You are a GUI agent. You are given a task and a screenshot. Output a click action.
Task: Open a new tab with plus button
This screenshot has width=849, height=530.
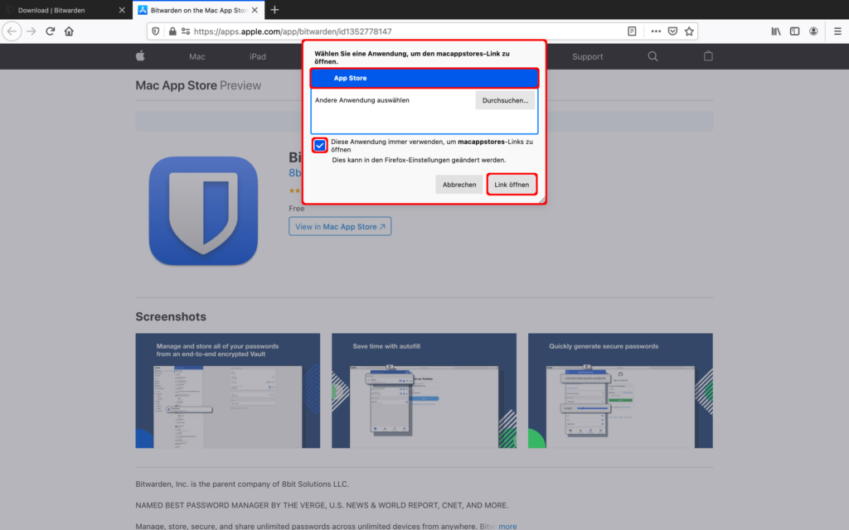pyautogui.click(x=274, y=10)
